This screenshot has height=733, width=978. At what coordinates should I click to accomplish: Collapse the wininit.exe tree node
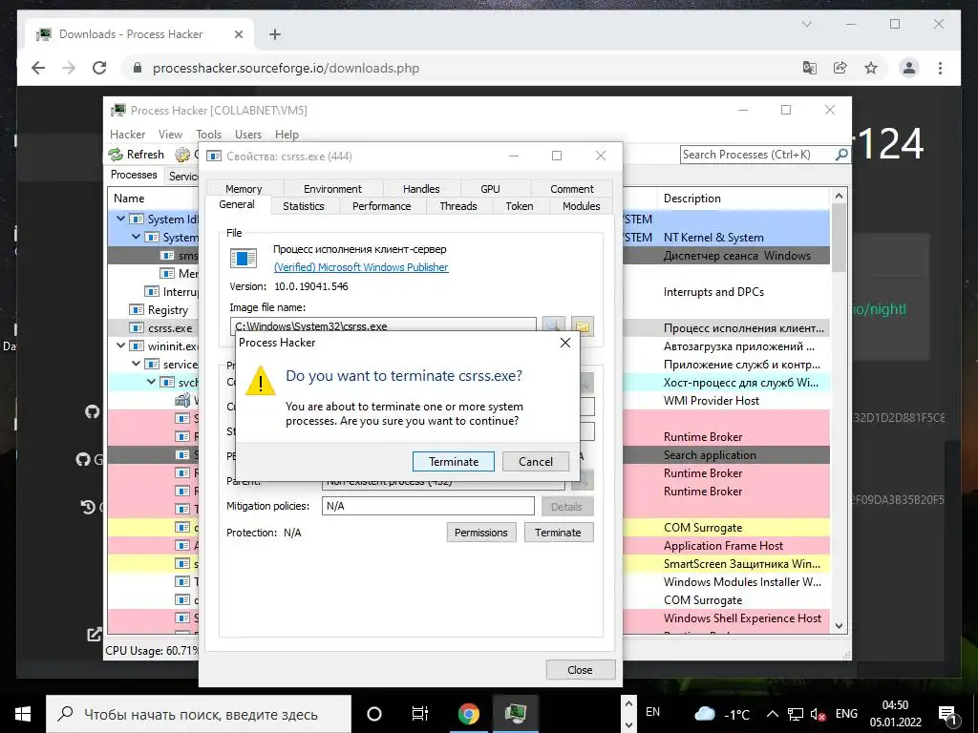click(121, 346)
